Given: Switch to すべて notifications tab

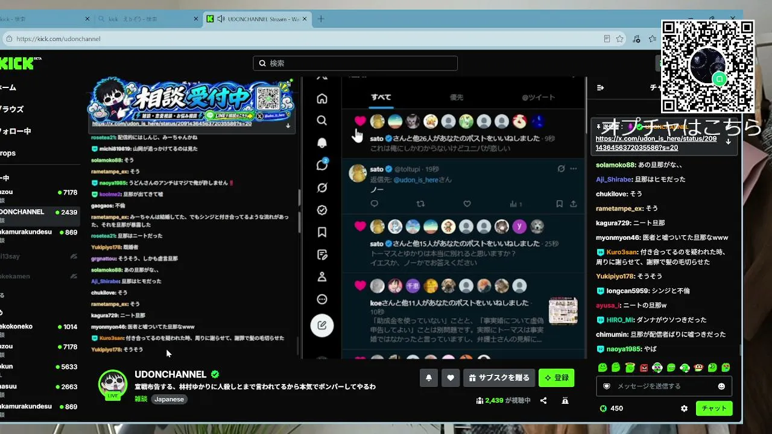Looking at the screenshot, I should tap(381, 97).
